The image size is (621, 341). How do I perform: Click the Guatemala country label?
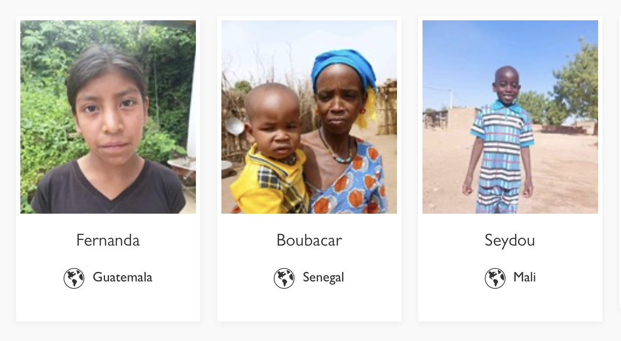coord(122,277)
